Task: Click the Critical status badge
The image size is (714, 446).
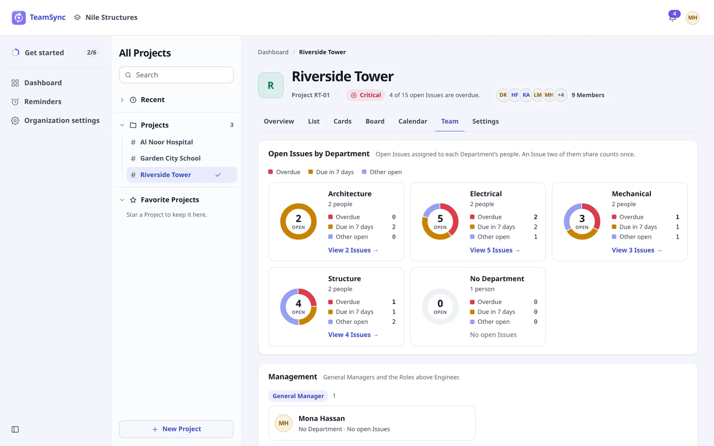Action: (x=365, y=95)
